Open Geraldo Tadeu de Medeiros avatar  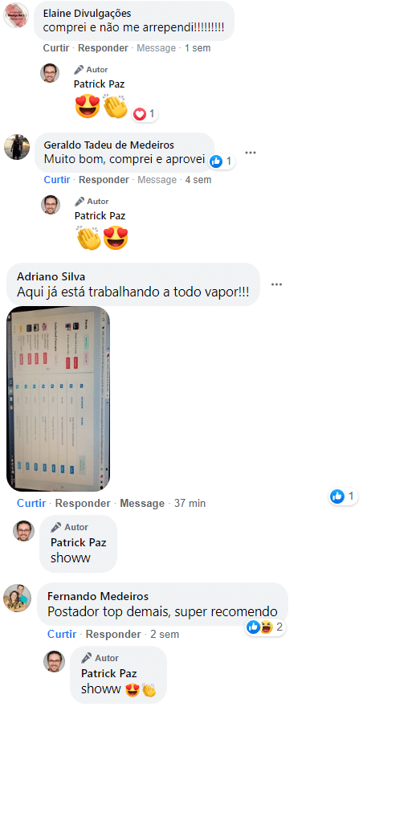click(x=17, y=147)
